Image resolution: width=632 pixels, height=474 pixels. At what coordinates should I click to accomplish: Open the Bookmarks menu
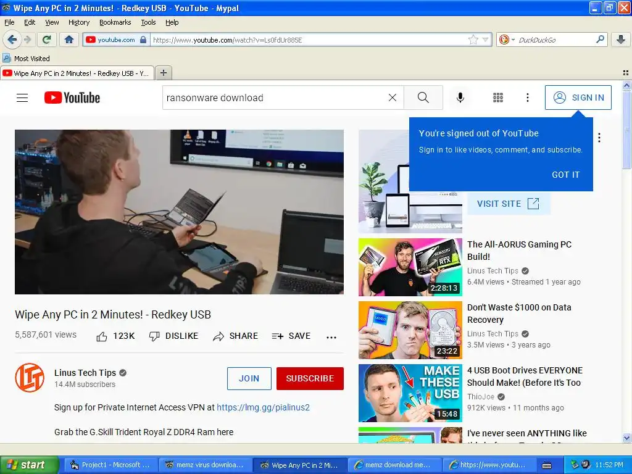(115, 22)
